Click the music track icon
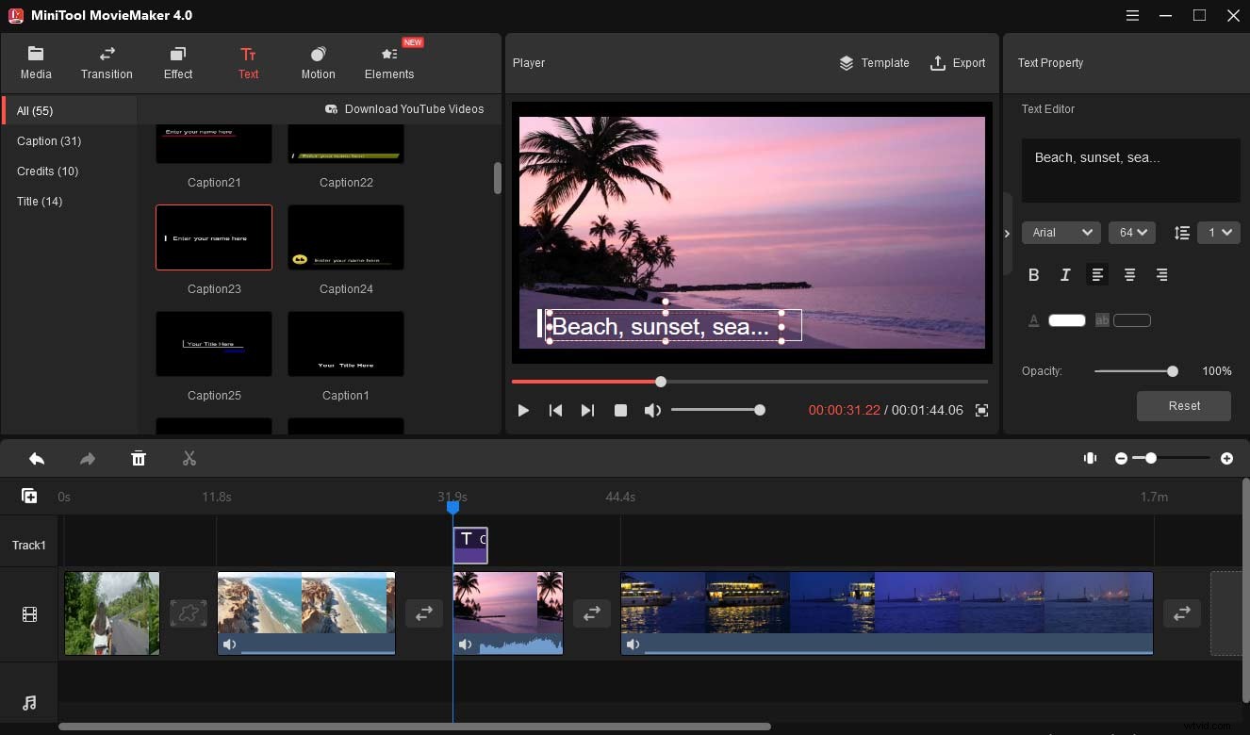 point(28,701)
